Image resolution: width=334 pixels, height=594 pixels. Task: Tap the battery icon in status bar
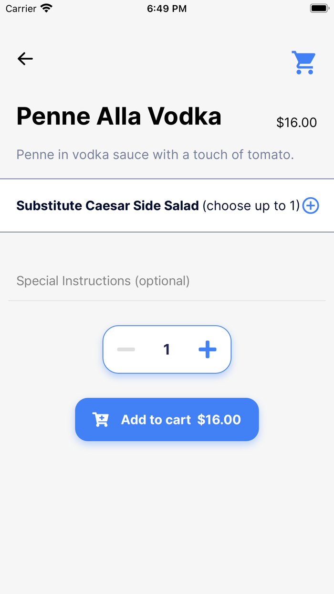click(x=320, y=8)
